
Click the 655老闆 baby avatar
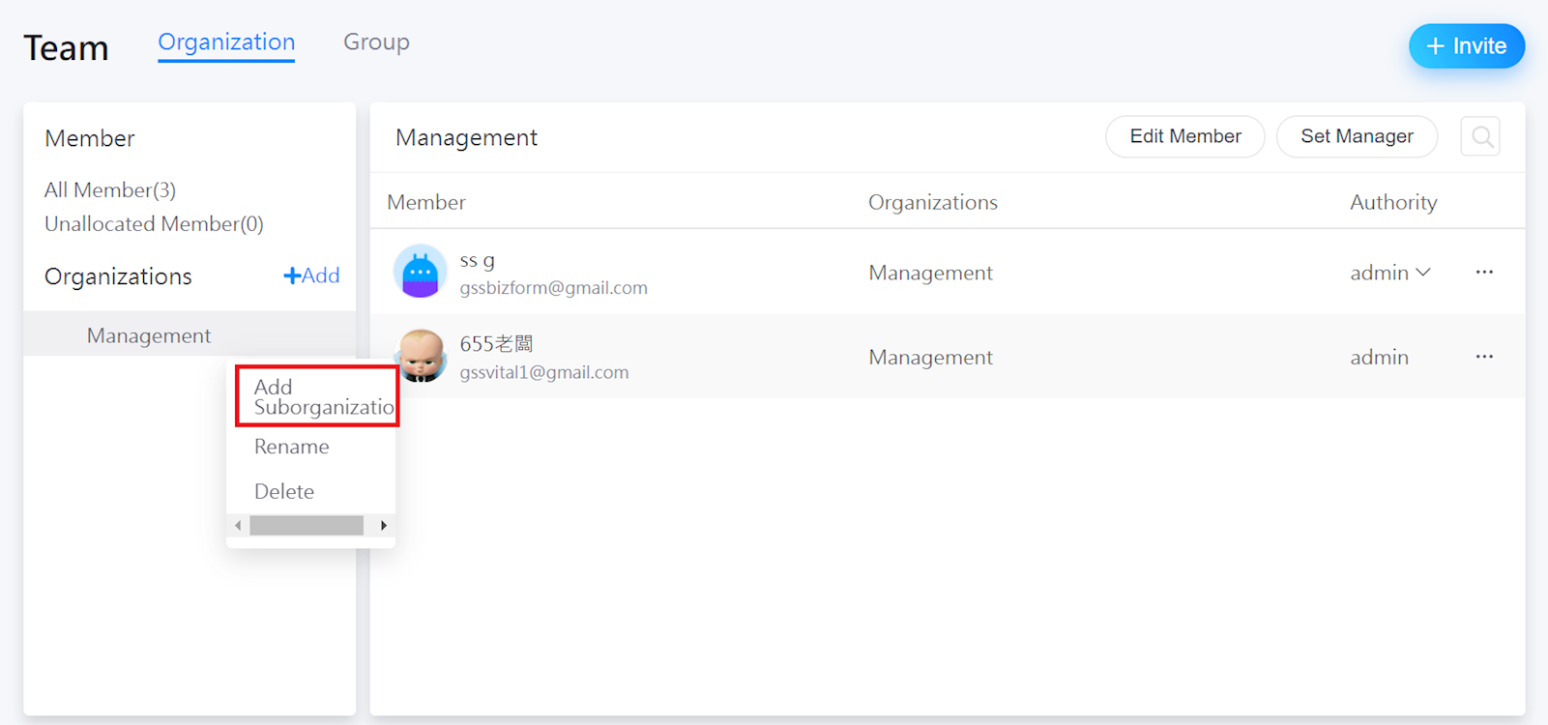point(423,356)
